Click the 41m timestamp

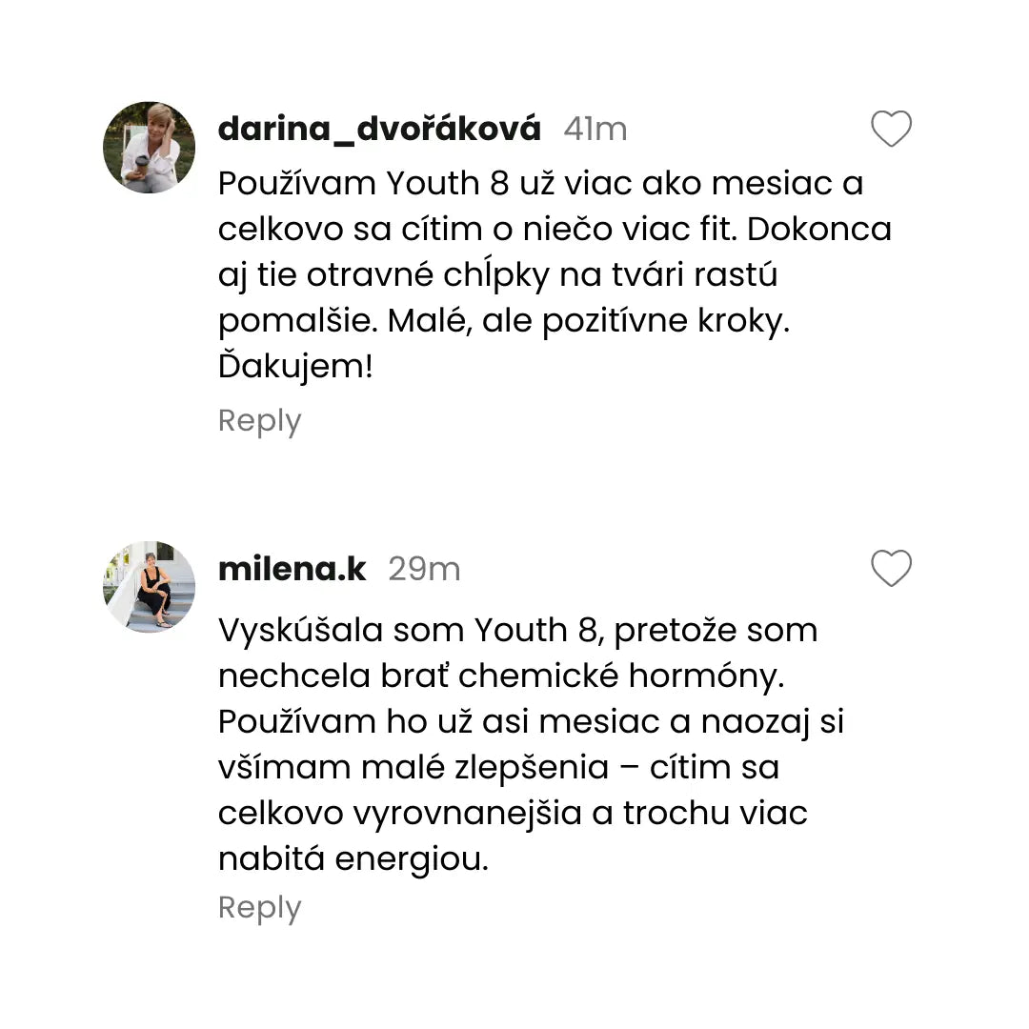[595, 129]
